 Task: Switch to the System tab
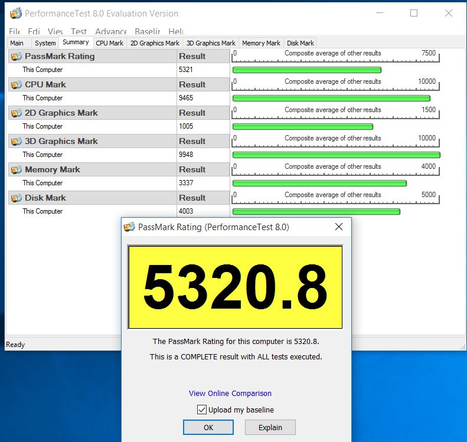[45, 43]
